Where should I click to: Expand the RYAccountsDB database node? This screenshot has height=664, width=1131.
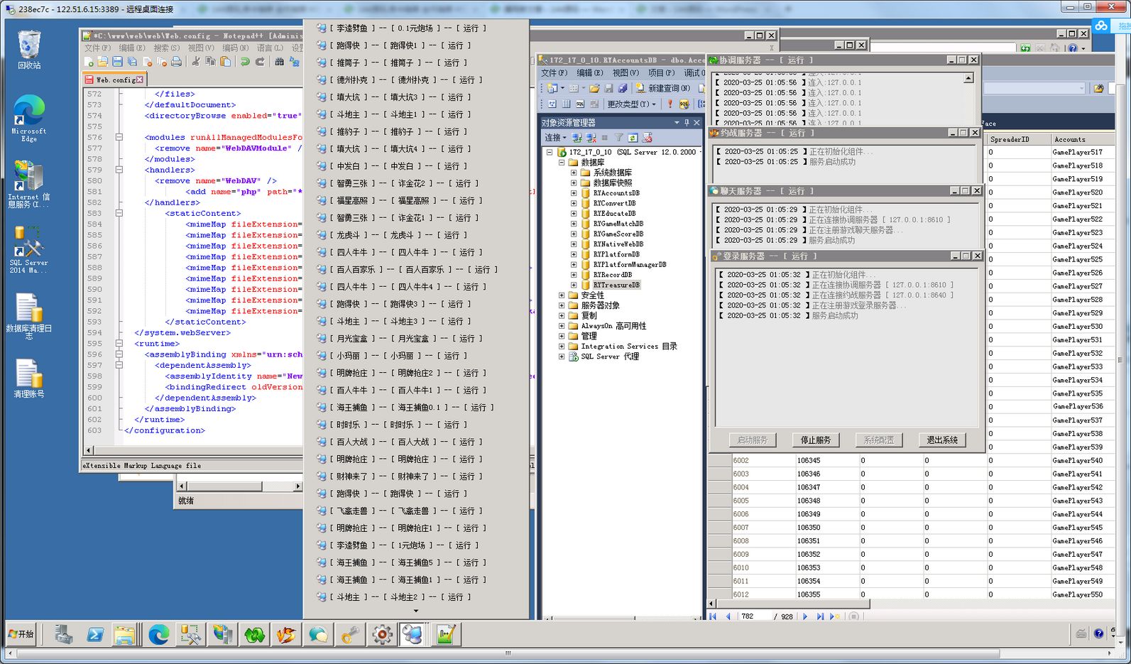(574, 193)
